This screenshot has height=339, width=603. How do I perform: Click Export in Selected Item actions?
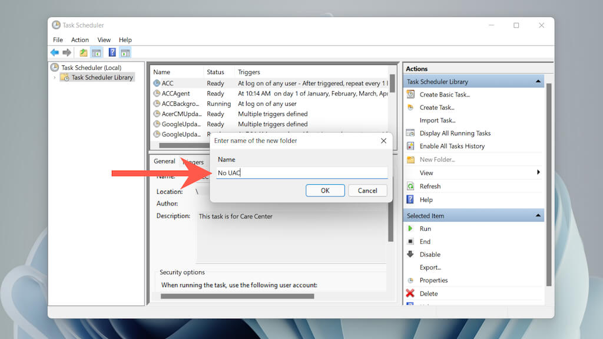(x=430, y=267)
